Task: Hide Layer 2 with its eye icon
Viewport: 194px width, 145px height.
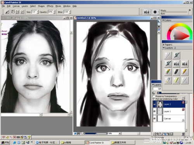Action: pyautogui.click(x=154, y=104)
